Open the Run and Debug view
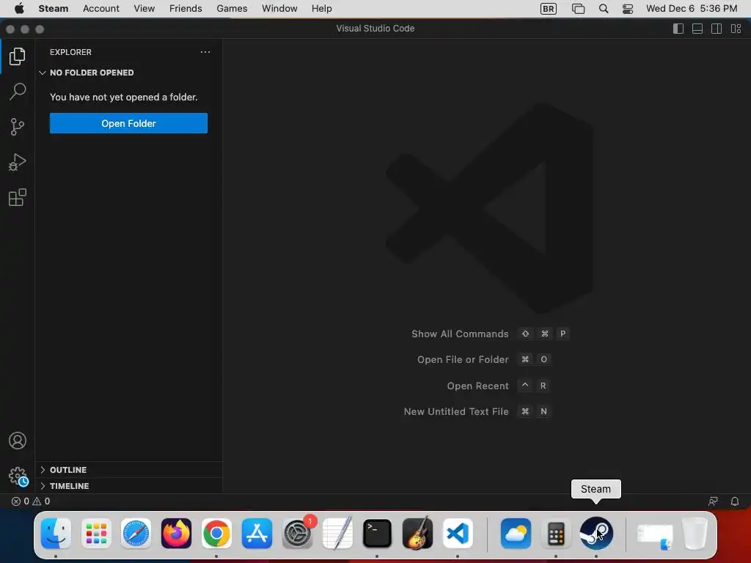Screen dimensions: 751x563 pos(18,162)
